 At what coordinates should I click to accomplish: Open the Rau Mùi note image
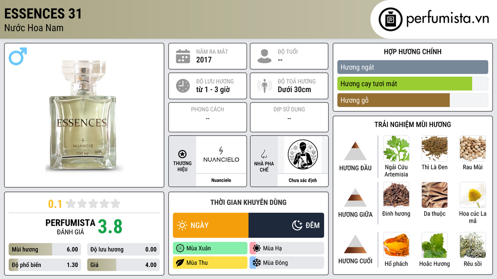point(473,148)
